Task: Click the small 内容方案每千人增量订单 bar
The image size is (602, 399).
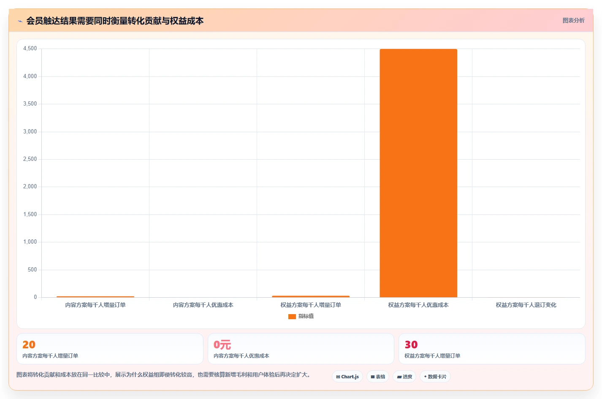Action: tap(95, 297)
